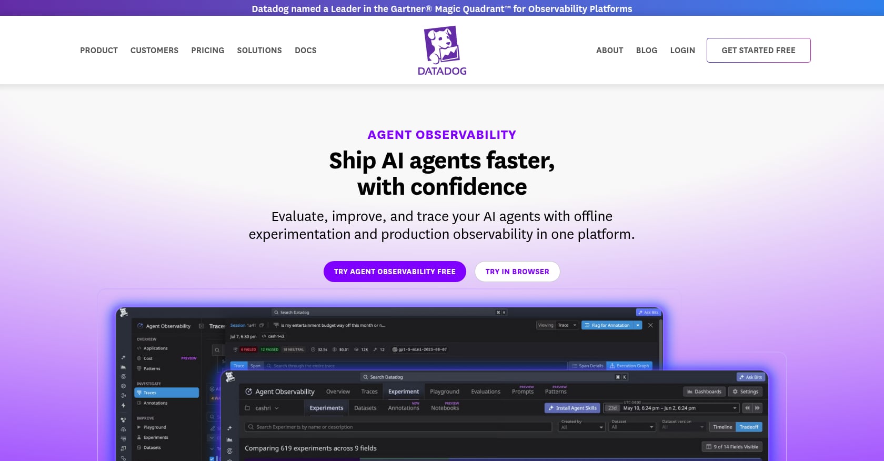The image size is (884, 461).
Task: Click the Datadog dog logo in the back Traces window
Action: coord(124,313)
